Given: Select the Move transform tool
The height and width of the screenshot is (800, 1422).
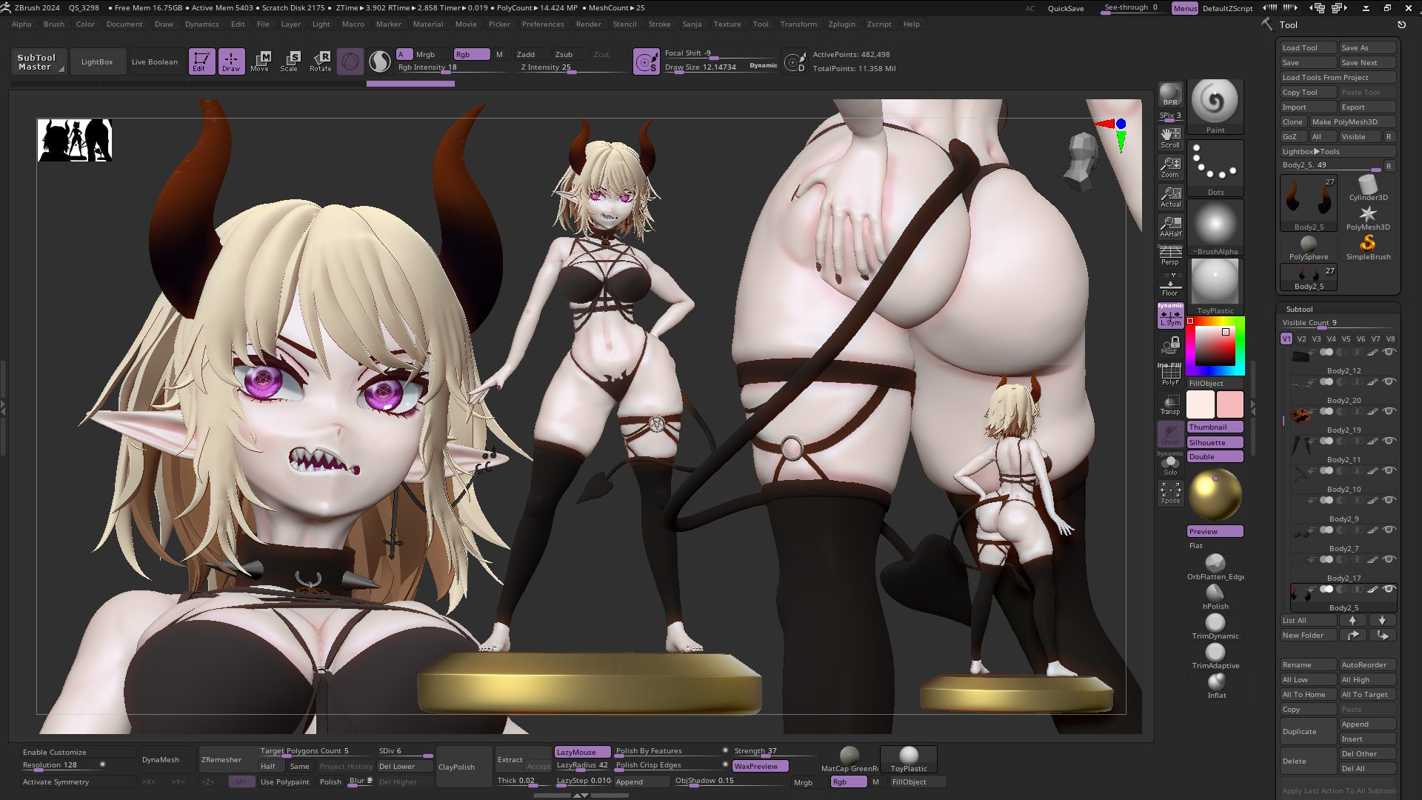Looking at the screenshot, I should click(x=260, y=61).
